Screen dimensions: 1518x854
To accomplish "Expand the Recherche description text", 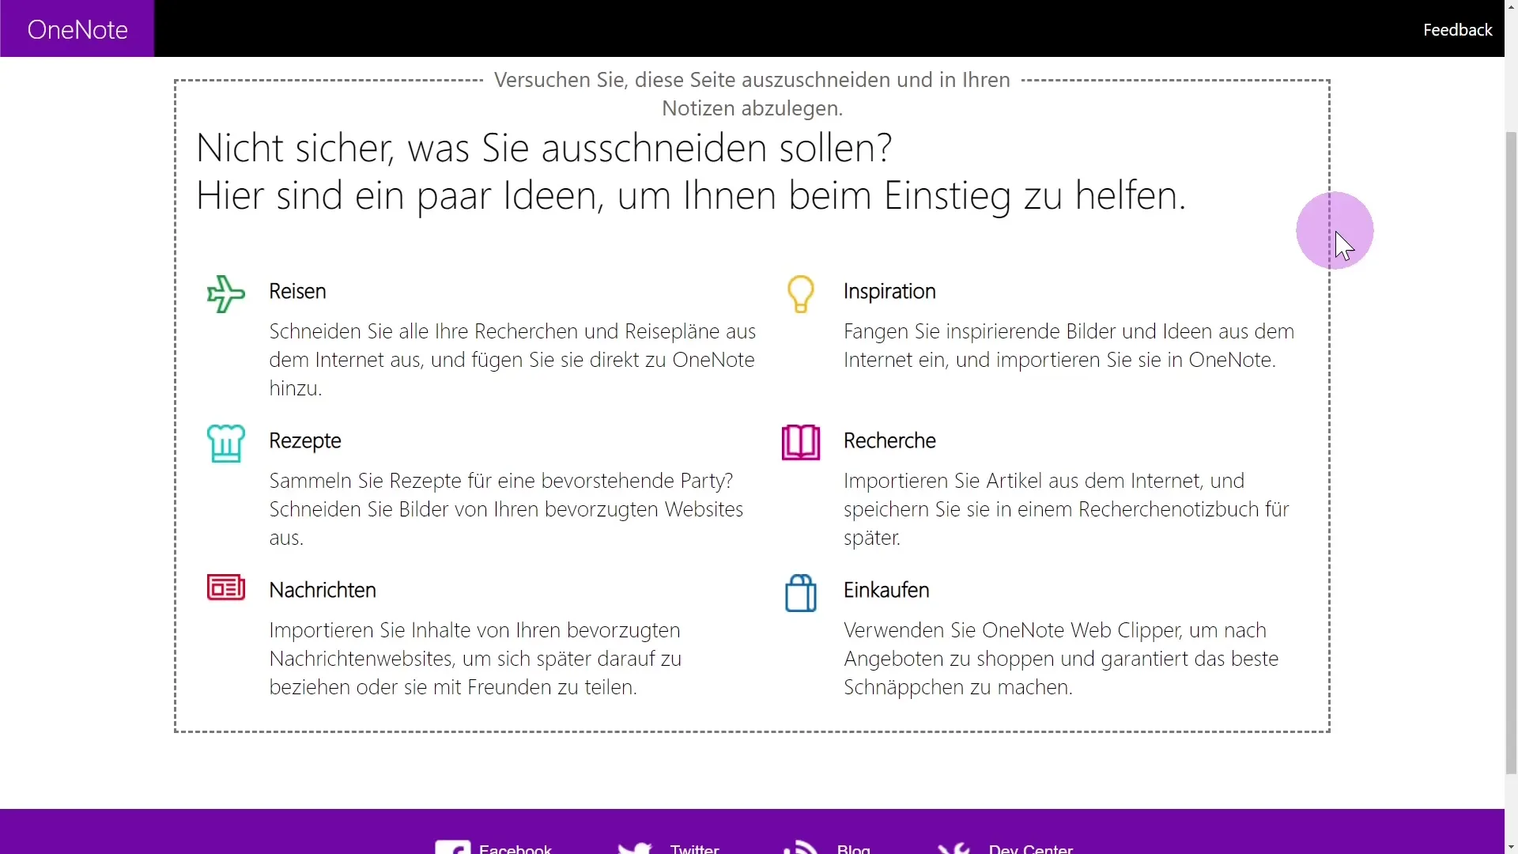I will coord(1067,509).
